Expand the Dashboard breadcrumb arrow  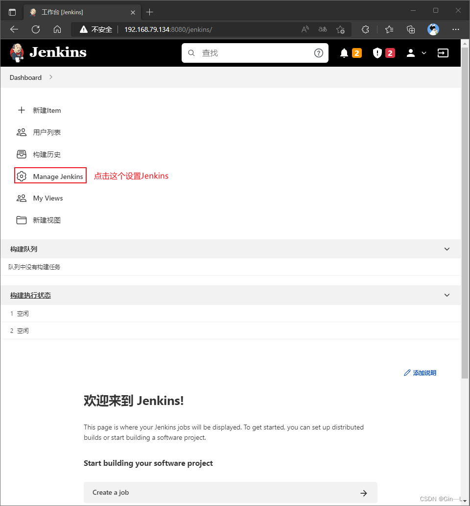point(50,77)
